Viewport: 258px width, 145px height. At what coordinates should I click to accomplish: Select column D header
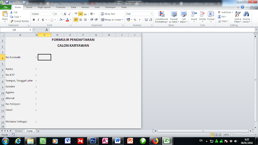[x=57, y=35]
